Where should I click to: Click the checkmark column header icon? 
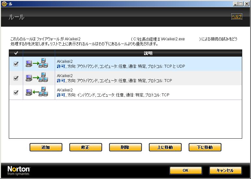(x=16, y=53)
